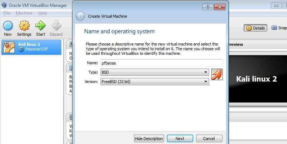The width and height of the screenshot is (287, 144).
Task: Click the Discard toolbar icon
Action: click(x=56, y=26)
